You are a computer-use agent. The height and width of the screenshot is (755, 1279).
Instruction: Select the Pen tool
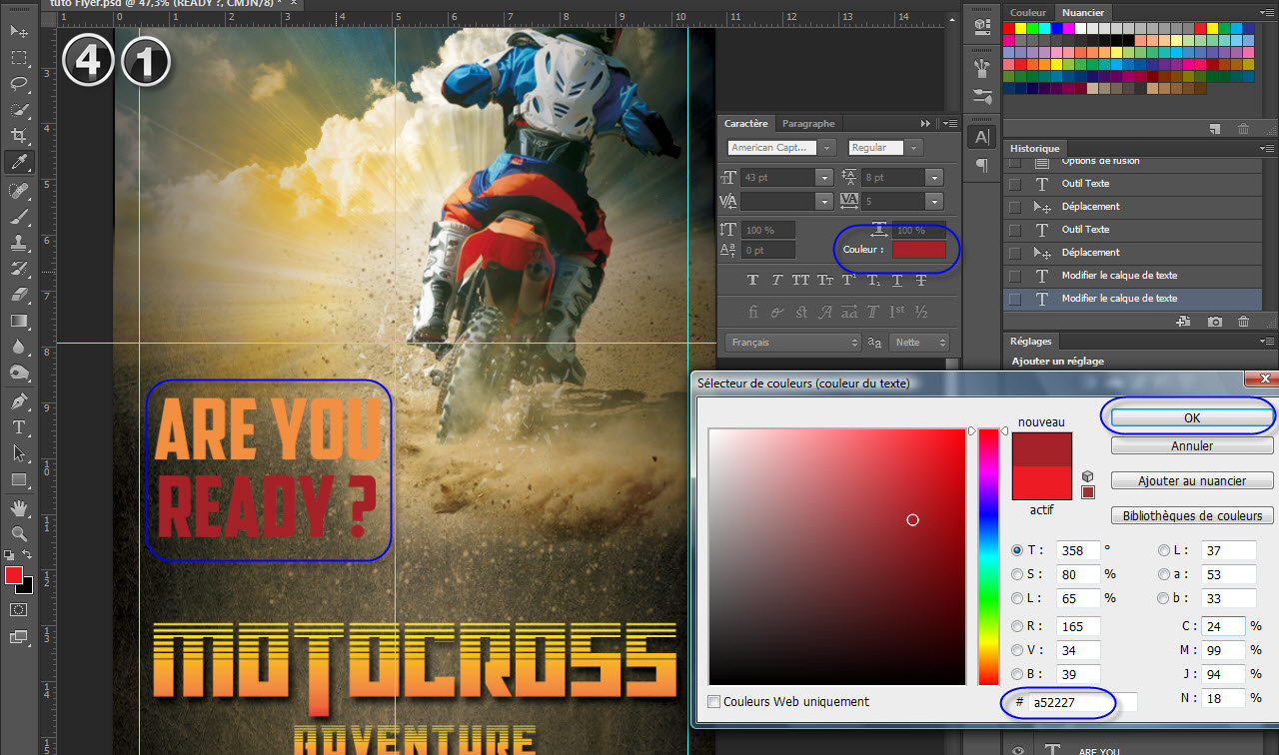[x=19, y=400]
